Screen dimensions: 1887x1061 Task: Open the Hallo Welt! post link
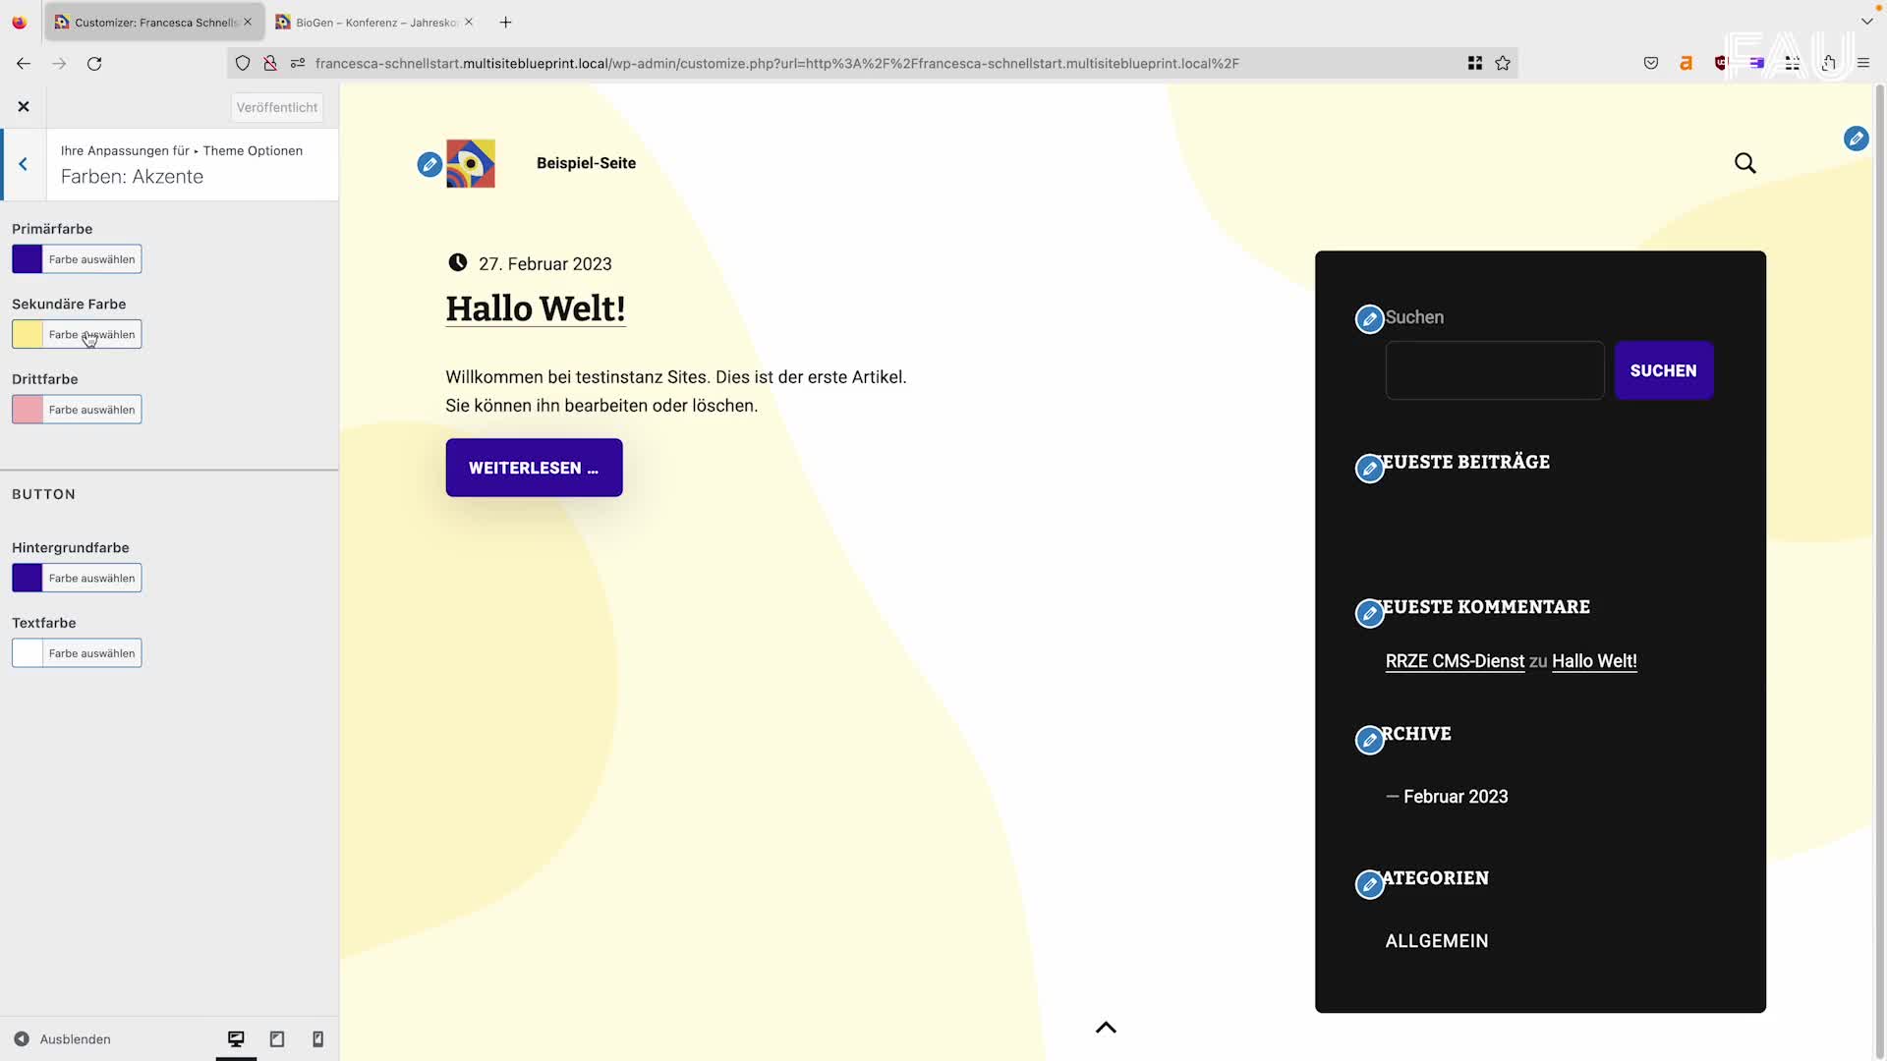[x=535, y=307]
